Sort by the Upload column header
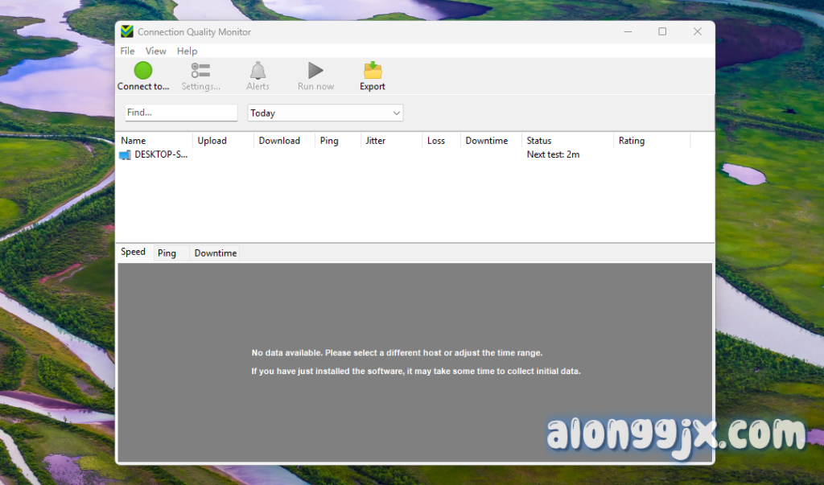 212,141
